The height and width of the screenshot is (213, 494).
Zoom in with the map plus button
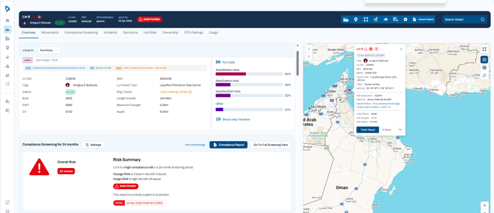(x=485, y=205)
